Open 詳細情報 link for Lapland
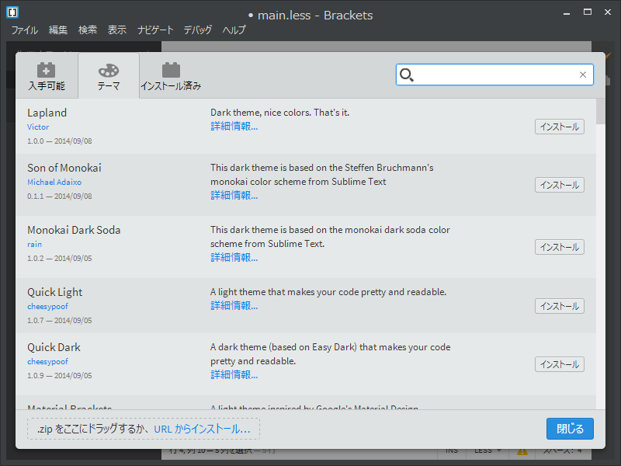This screenshot has width=621, height=466. tap(234, 127)
